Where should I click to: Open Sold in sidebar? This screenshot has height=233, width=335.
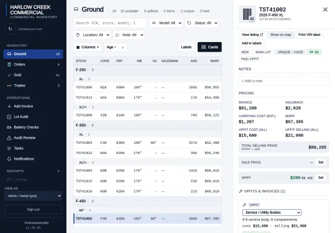click(33, 75)
